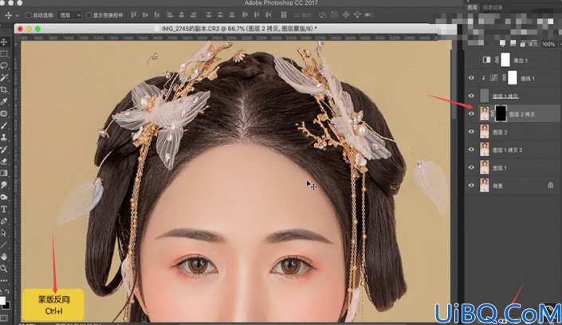
Task: Select the Magic Wand tool
Action: tap(4, 78)
